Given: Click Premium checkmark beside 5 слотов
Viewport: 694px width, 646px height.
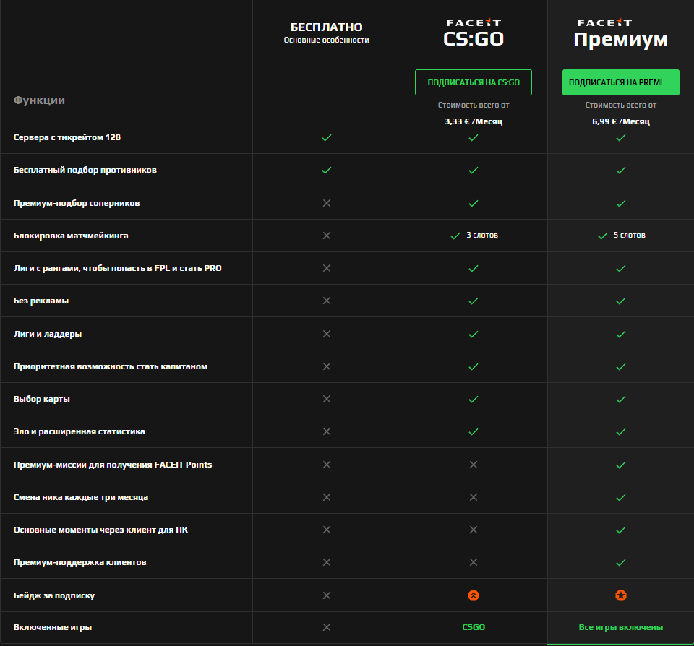Looking at the screenshot, I should click(602, 236).
